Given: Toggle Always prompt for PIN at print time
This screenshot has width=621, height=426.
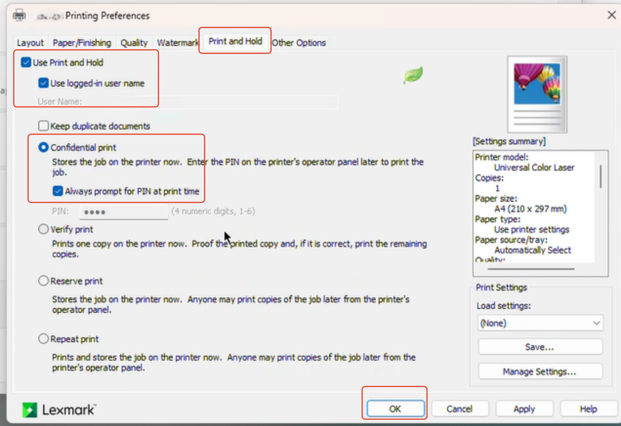Looking at the screenshot, I should (58, 191).
